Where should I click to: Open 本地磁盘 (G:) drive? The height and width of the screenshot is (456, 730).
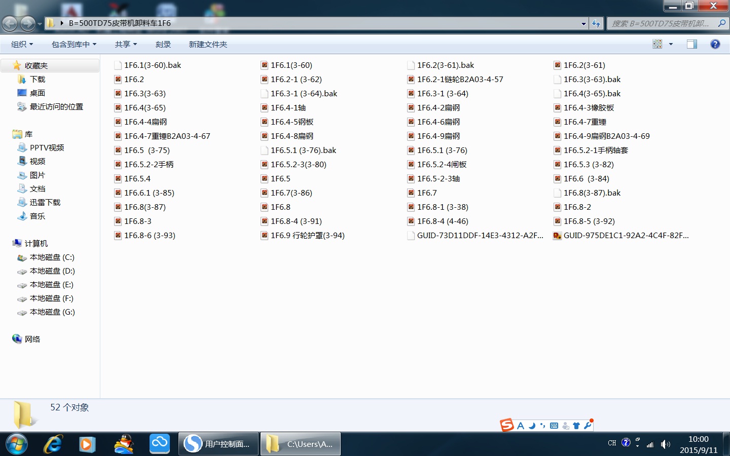52,312
